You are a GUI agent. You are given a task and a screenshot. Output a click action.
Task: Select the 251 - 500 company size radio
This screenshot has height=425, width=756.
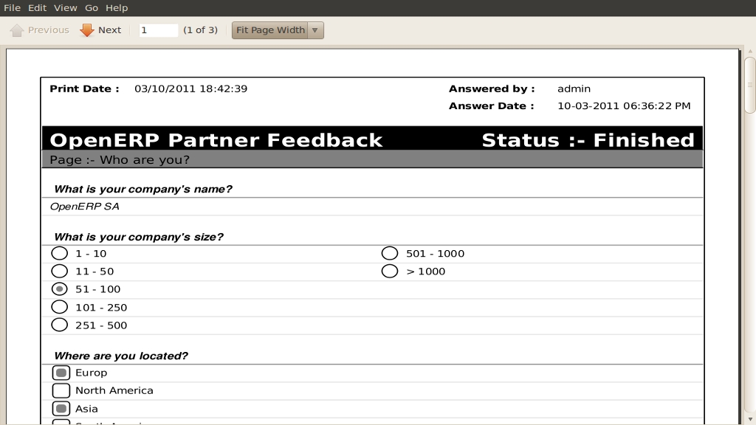59,325
